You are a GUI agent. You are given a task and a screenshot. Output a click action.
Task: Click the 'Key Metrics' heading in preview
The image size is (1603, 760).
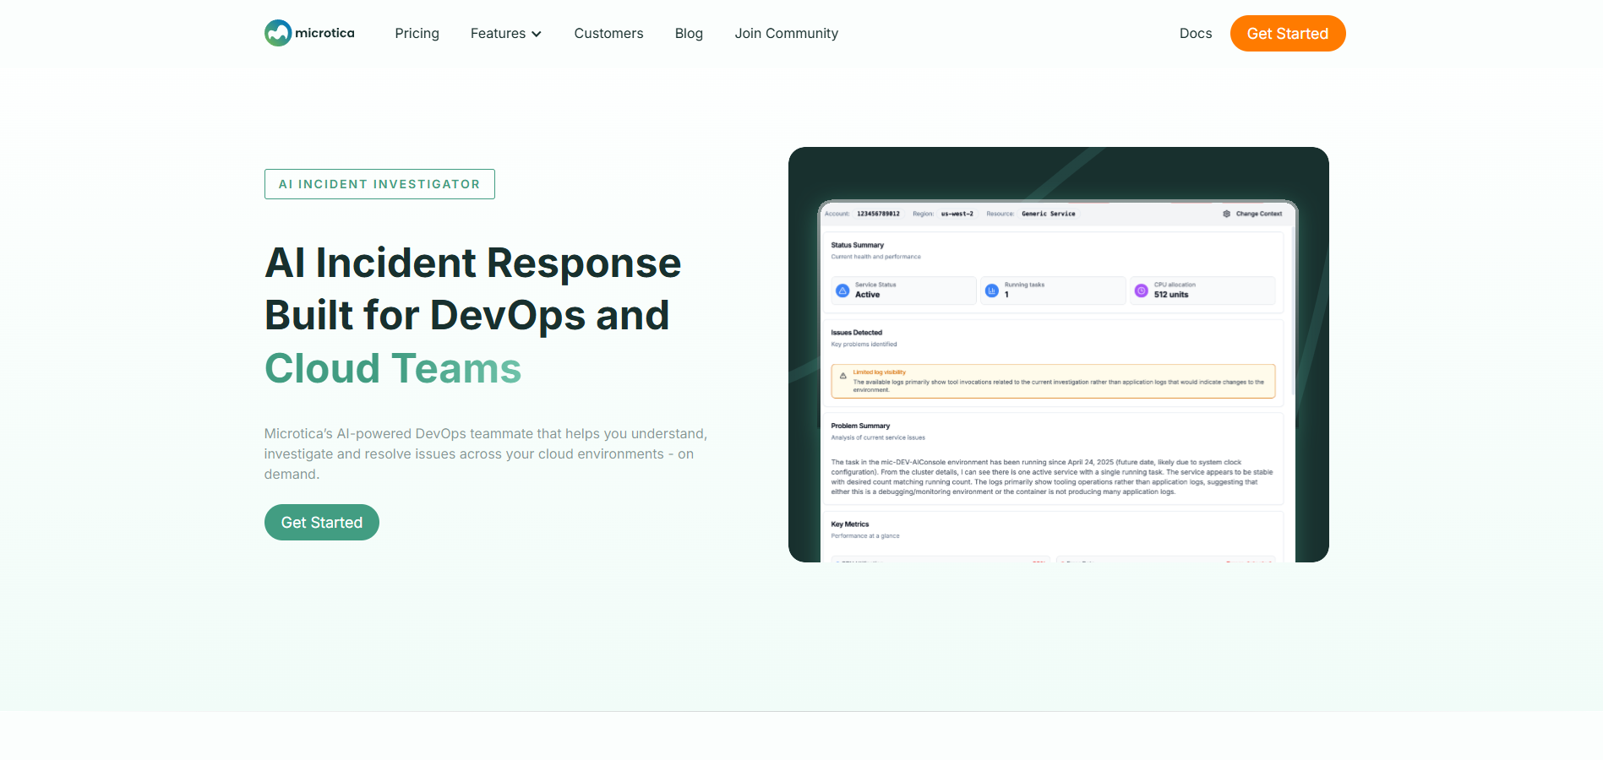point(849,524)
